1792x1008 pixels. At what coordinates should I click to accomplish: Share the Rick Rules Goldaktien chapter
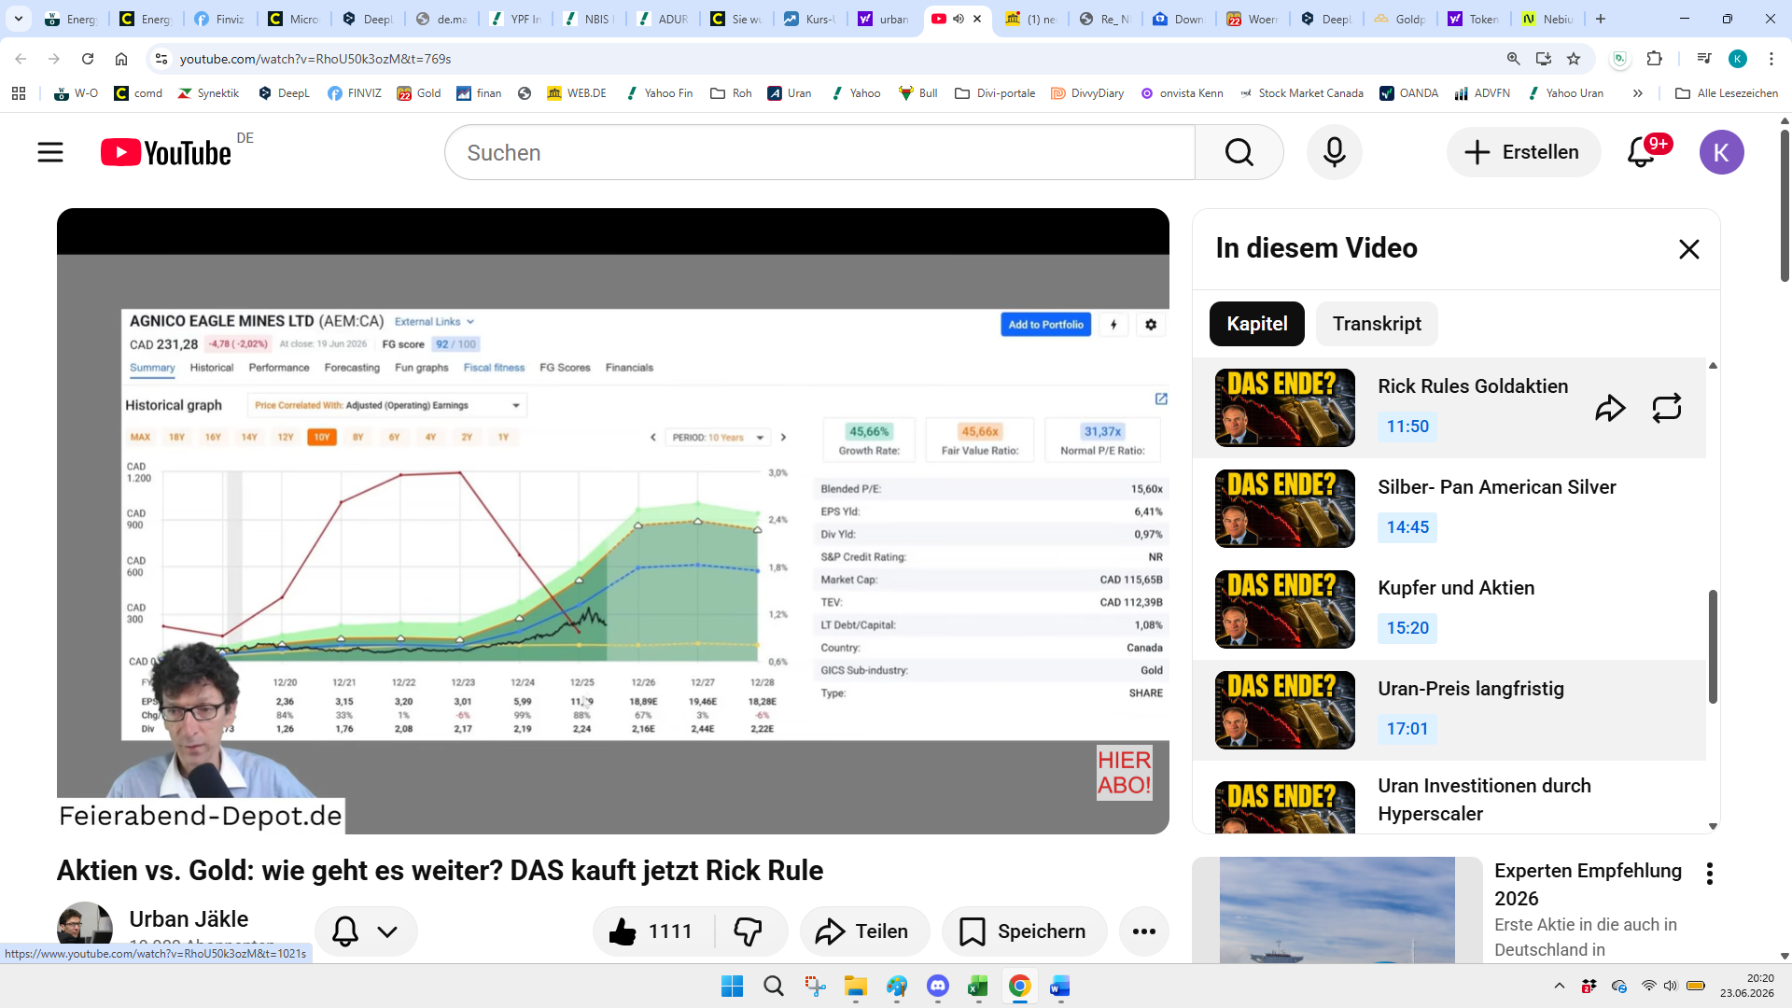(1610, 408)
